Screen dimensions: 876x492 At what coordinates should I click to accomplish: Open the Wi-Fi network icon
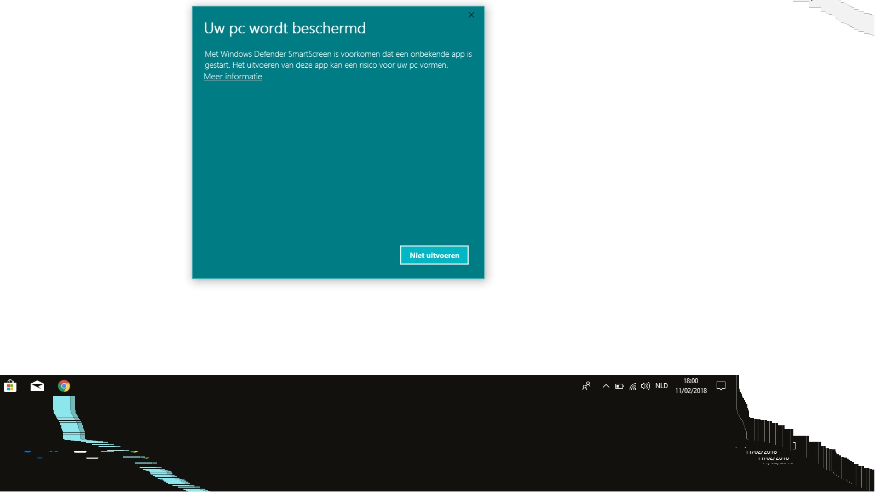[x=633, y=386]
